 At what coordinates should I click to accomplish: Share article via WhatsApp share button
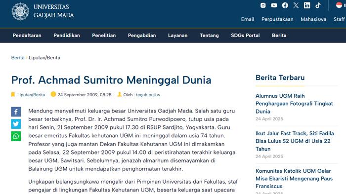[x=16, y=136]
